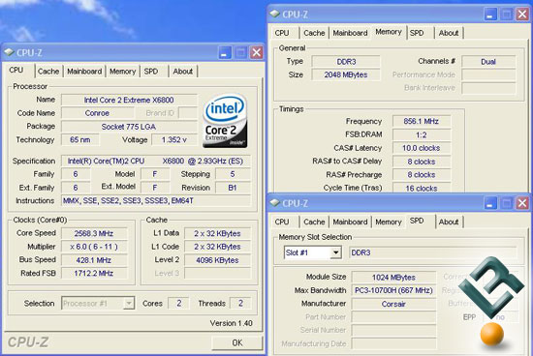The image size is (533, 356).
Task: Click the L1 Data value '2 x 32 KBytes'
Action: click(x=217, y=233)
